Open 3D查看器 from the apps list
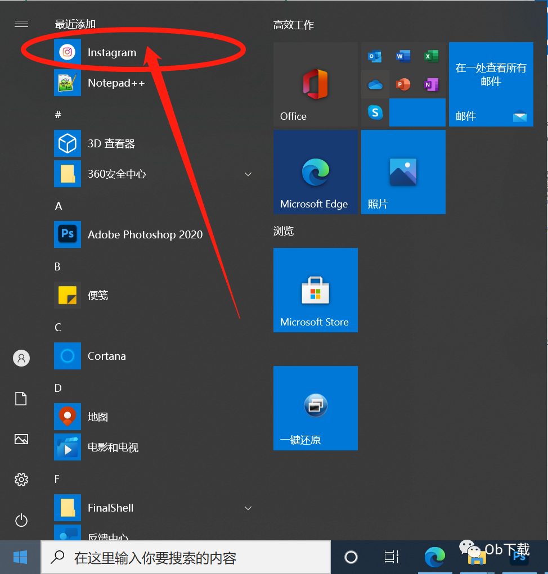Image resolution: width=548 pixels, height=574 pixels. 111,143
